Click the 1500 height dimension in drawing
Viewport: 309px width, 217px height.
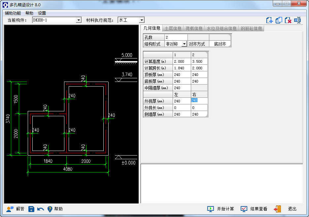click(16, 99)
